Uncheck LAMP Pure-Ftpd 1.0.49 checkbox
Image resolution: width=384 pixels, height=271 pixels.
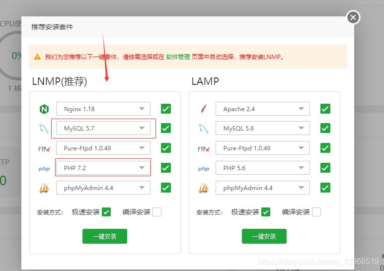tap(325, 148)
